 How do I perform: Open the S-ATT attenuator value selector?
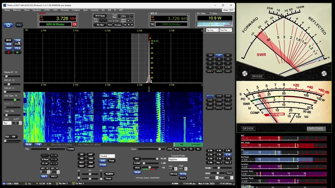(x=18, y=123)
